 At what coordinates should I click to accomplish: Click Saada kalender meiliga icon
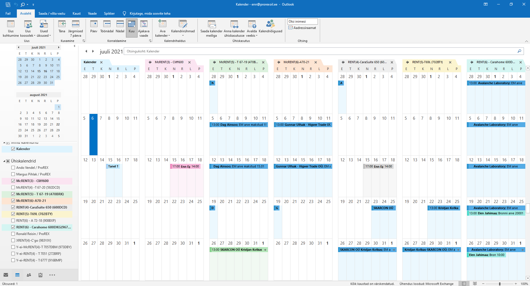[211, 25]
